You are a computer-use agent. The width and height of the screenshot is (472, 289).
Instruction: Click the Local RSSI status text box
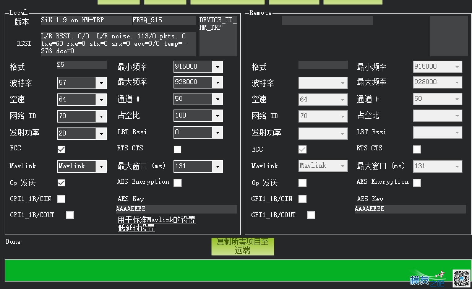[118, 44]
